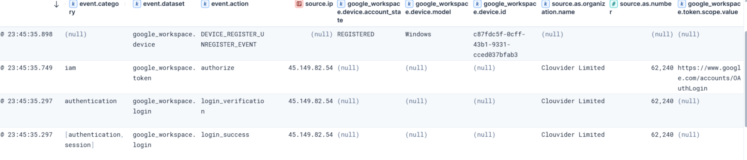This screenshot has width=747, height=160.
Task: Select the REGISTERED account state cell
Action: 356,34
